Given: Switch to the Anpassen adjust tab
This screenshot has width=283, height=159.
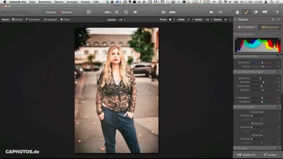Looking at the screenshot, I should tap(270, 27).
